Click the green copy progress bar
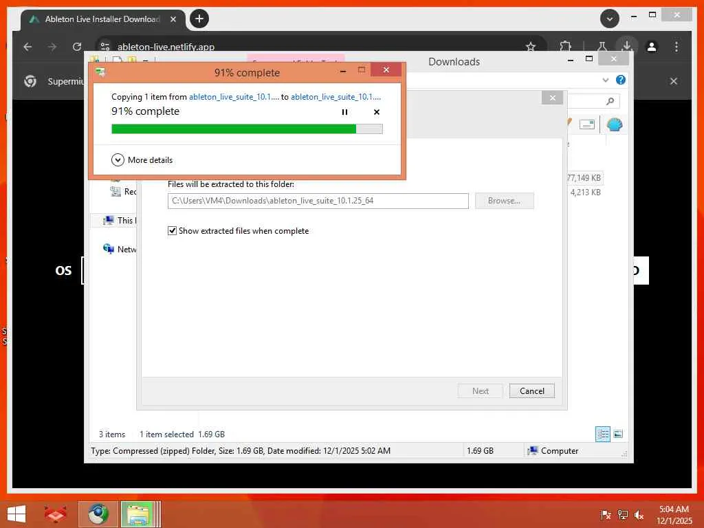The width and height of the screenshot is (704, 528). [247, 129]
